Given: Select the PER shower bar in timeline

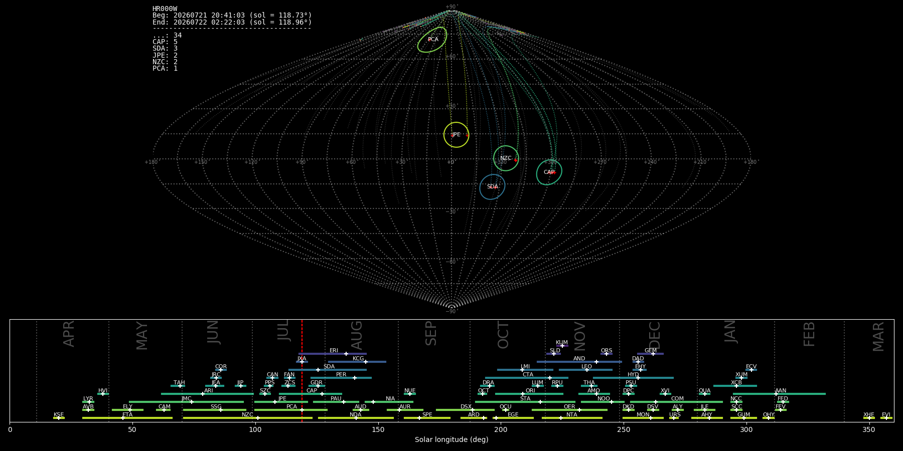Looking at the screenshot, I should tap(341, 378).
